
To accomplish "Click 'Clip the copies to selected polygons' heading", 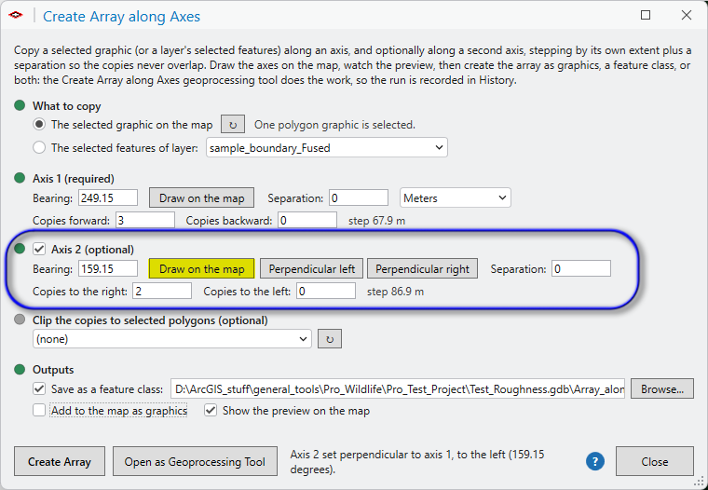I will [x=150, y=320].
